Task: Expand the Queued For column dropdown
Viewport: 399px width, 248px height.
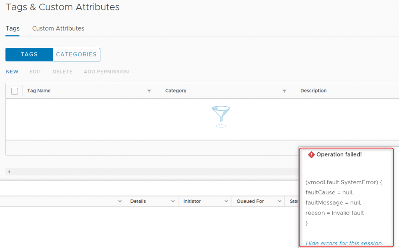Action: 279,201
